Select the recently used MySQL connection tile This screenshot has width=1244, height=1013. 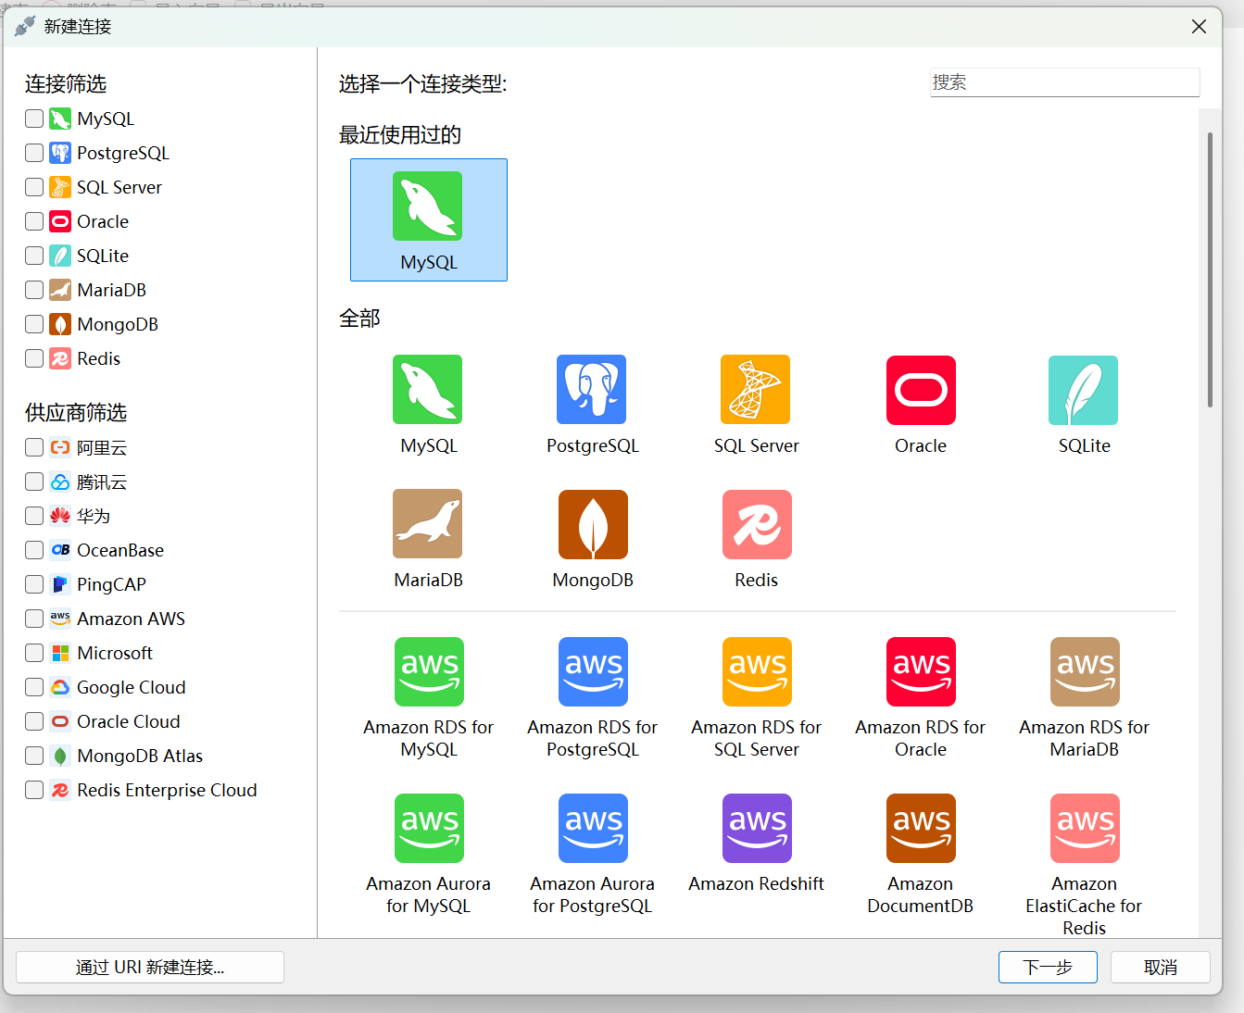tap(428, 219)
